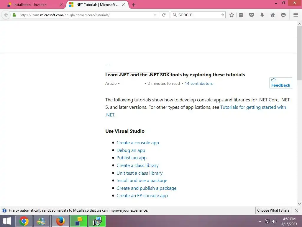The height and width of the screenshot is (227, 302).
Task: Reload the page with the refresh icon
Action: pyautogui.click(x=164, y=15)
